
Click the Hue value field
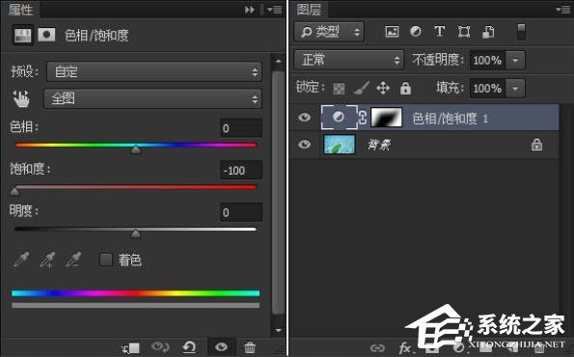click(x=241, y=128)
